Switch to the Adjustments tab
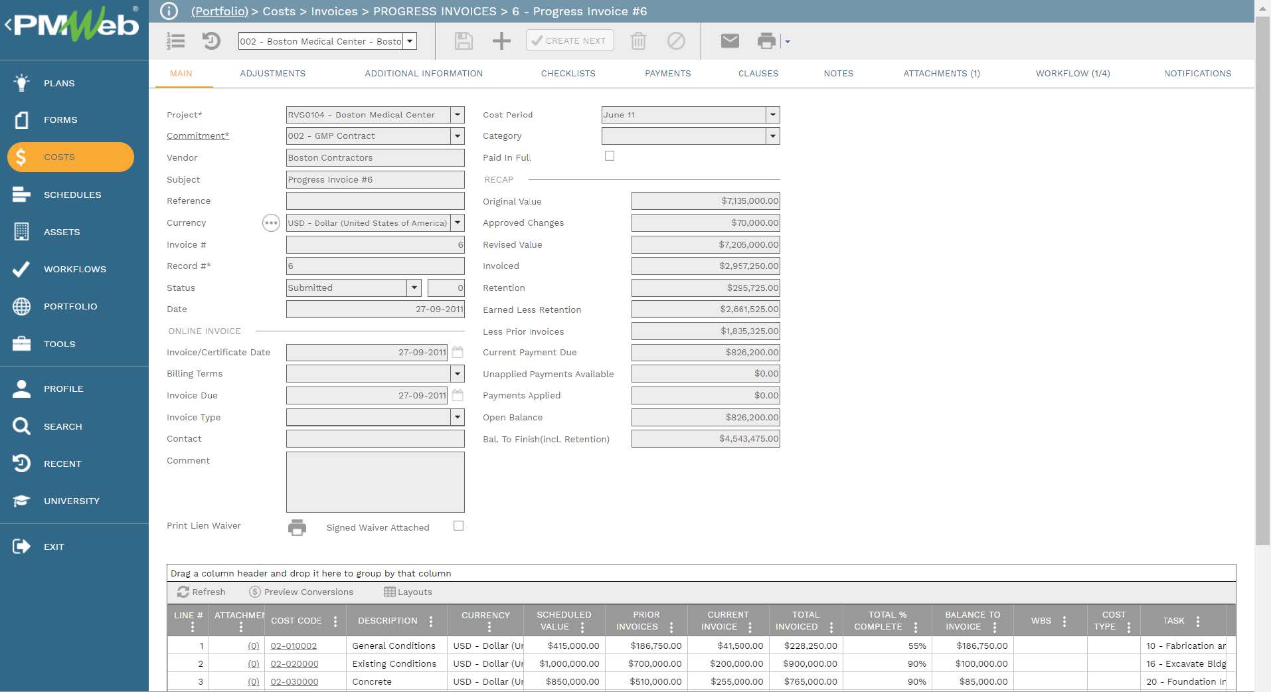 point(273,74)
